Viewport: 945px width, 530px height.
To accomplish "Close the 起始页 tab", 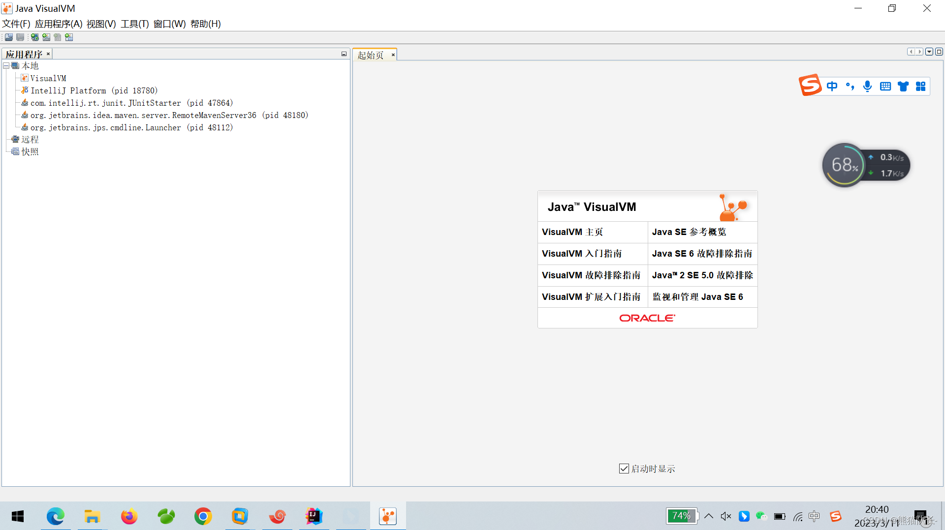I will coord(393,55).
